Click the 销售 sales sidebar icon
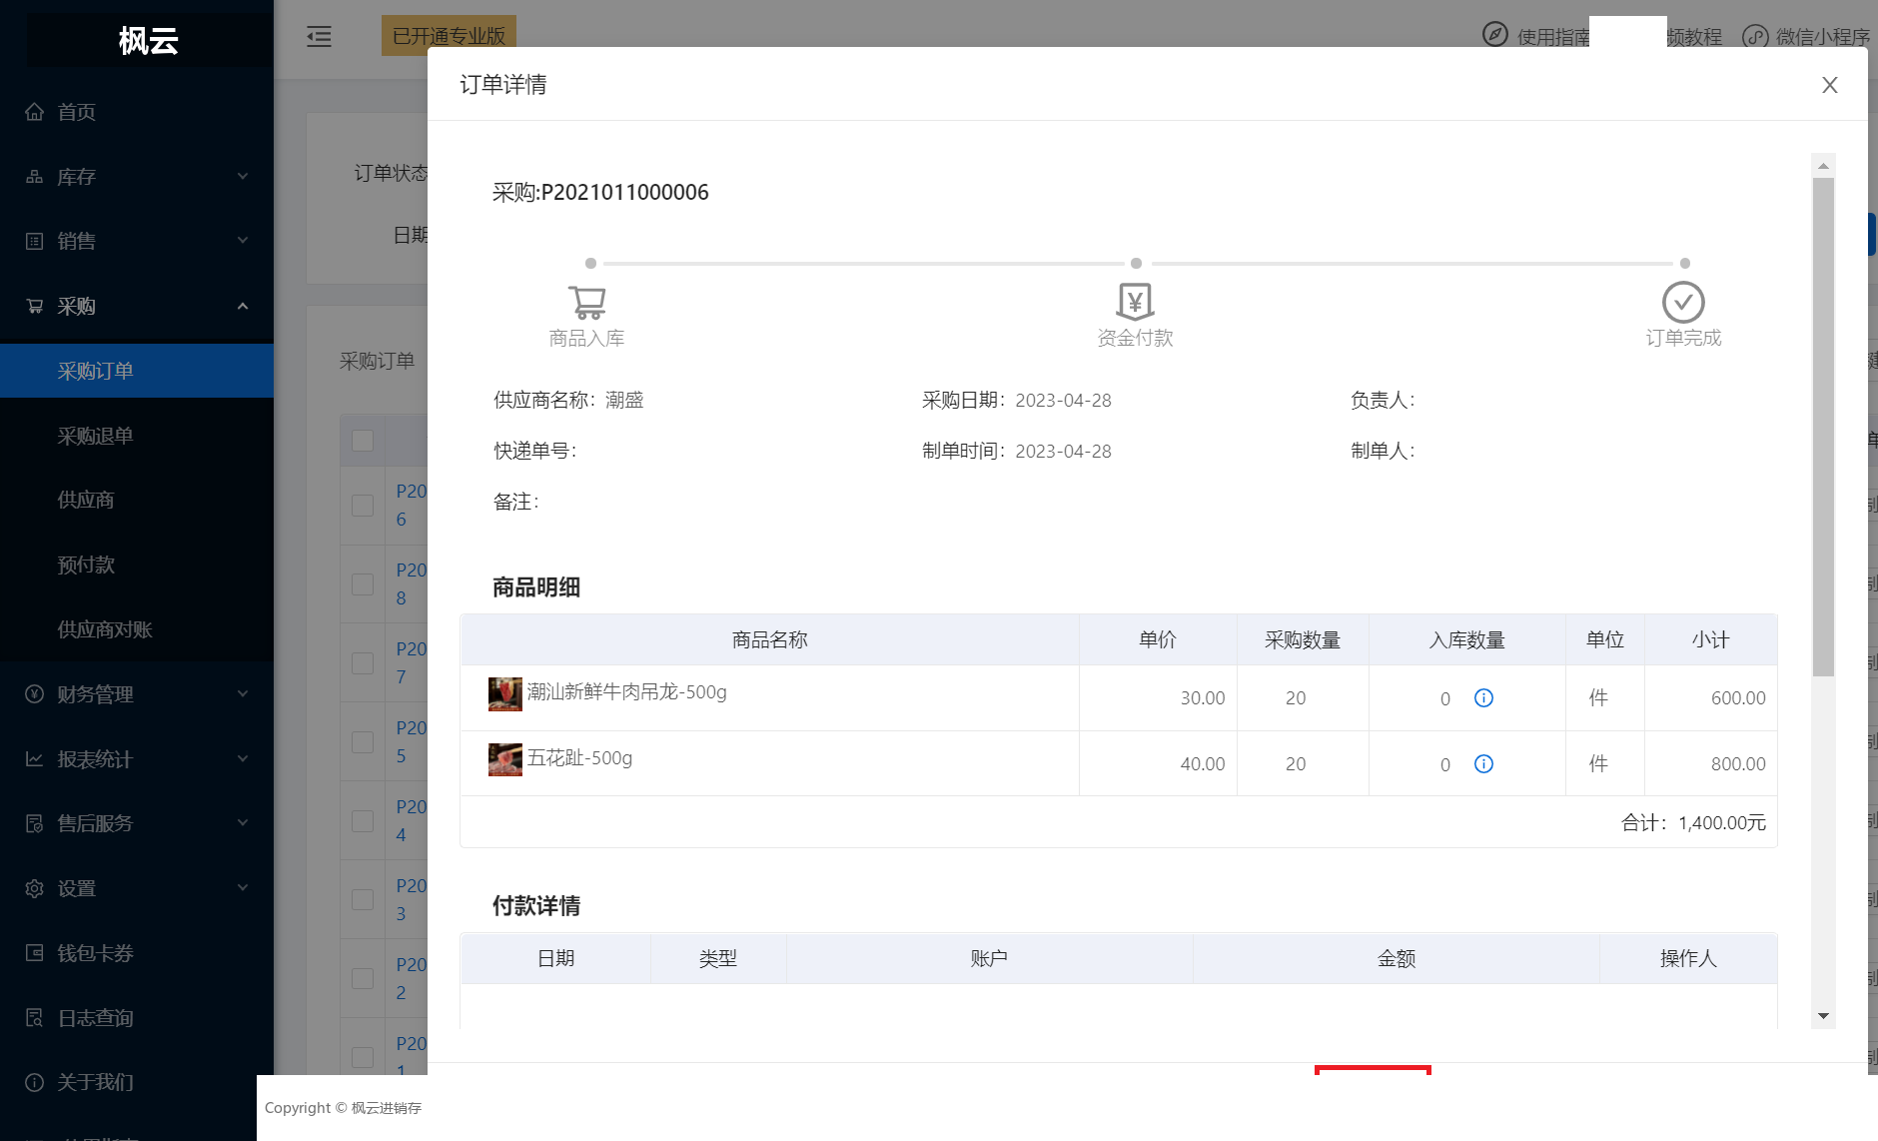This screenshot has width=1878, height=1141. [34, 241]
